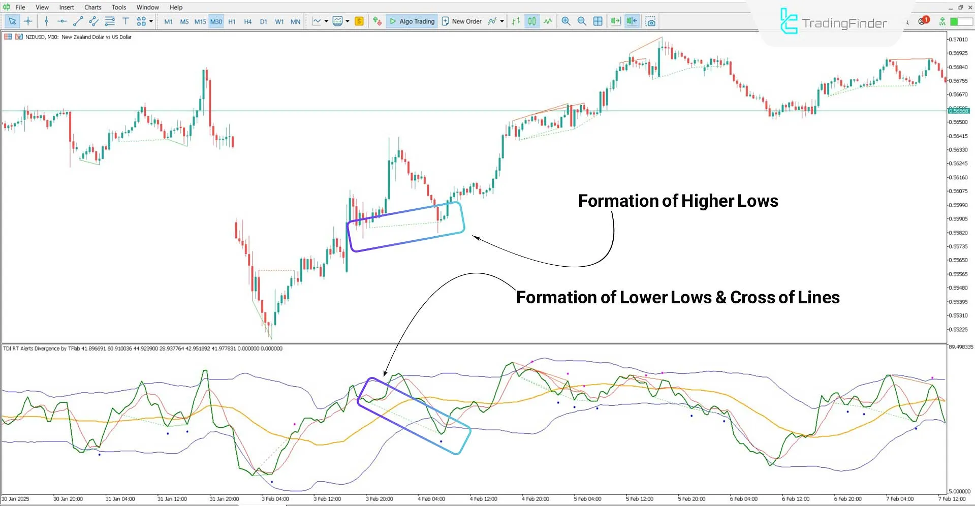Capture a chart screenshot with the camera icon

651,21
